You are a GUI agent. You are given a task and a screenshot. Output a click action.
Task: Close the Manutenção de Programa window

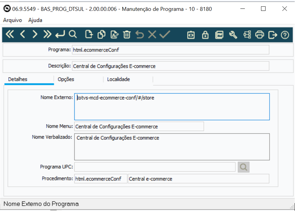coord(285,9)
